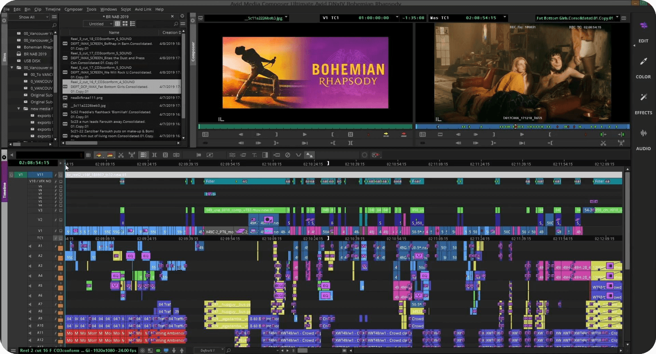Screen dimensions: 656x354
Task: Open the Clip menu
Action: tap(38, 9)
